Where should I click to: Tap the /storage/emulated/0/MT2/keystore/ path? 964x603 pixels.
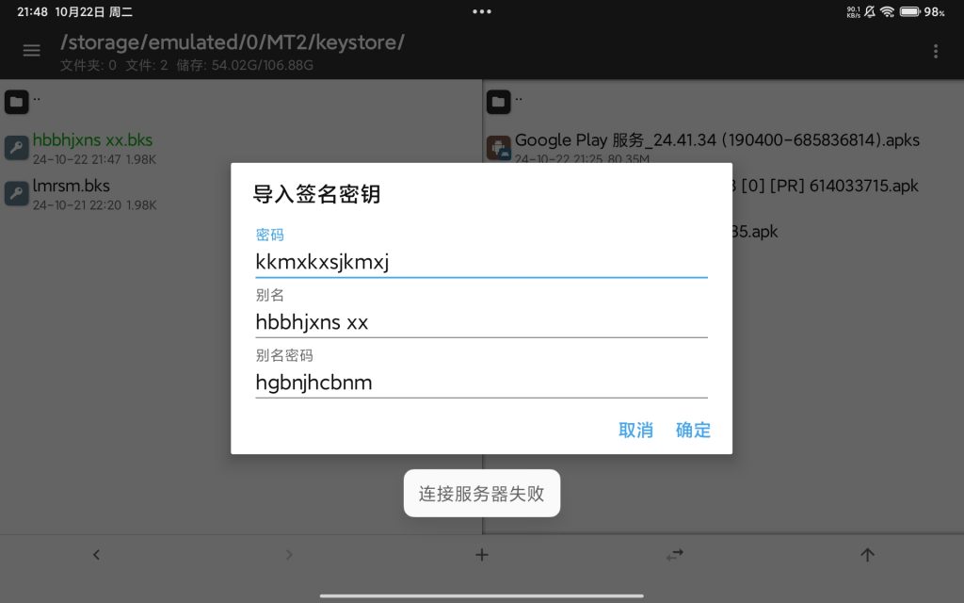pyautogui.click(x=233, y=42)
